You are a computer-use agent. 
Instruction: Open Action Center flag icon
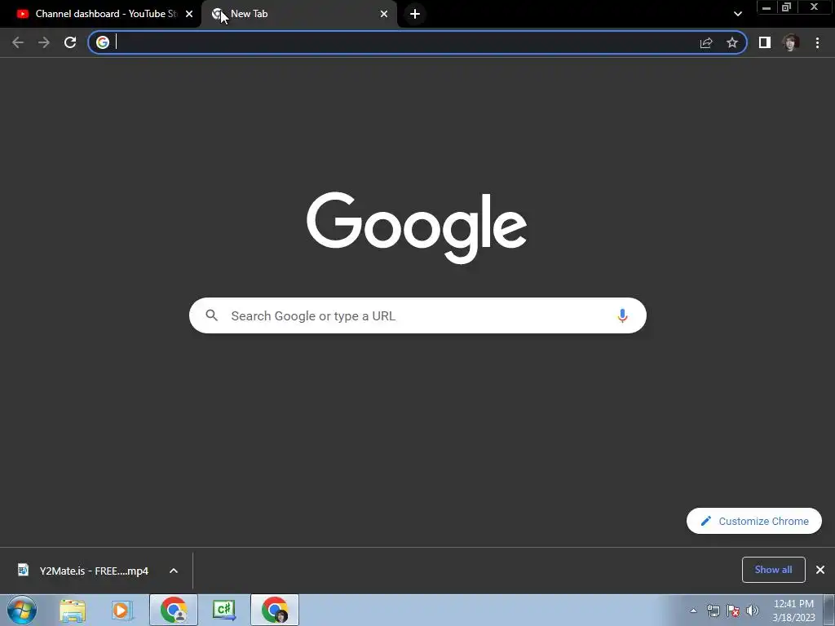[733, 611]
